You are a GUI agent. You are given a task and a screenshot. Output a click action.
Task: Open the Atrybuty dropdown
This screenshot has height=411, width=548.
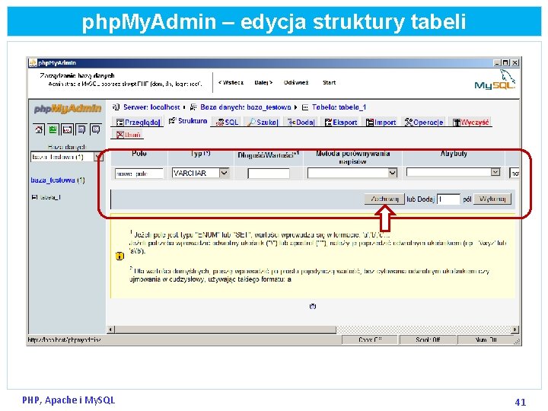pyautogui.click(x=453, y=172)
